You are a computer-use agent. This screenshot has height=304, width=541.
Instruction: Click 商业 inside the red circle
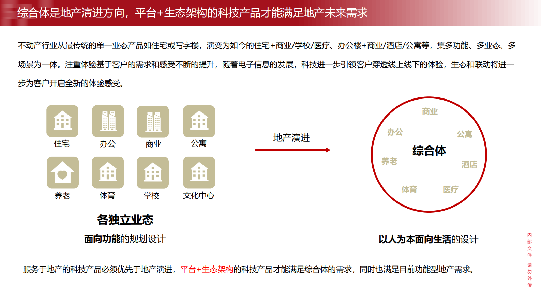(430, 111)
